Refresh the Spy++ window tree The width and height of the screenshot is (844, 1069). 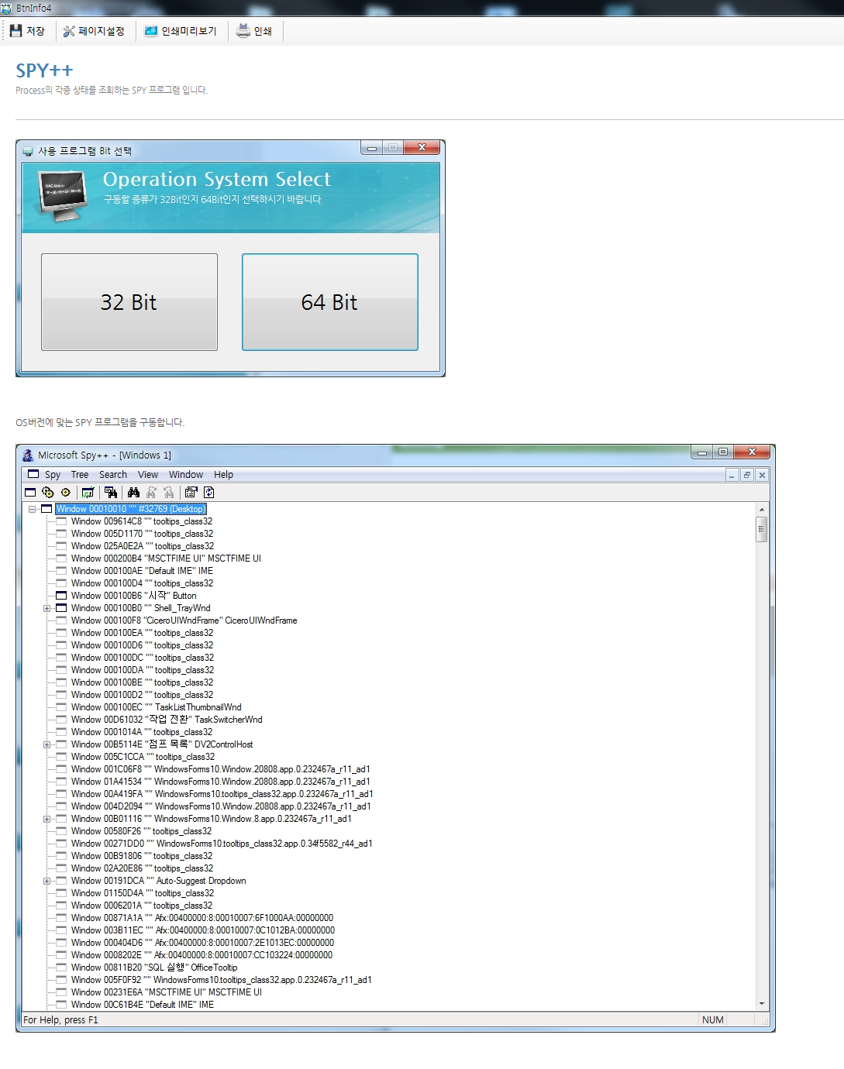(209, 492)
